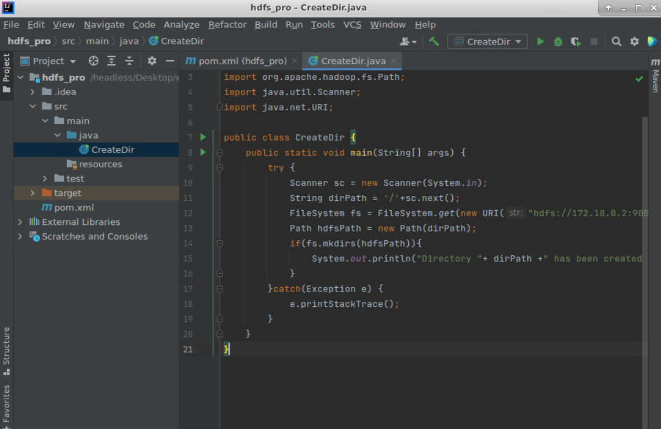
Task: Click Collapse All icon in Project panel
Action: [129, 61]
